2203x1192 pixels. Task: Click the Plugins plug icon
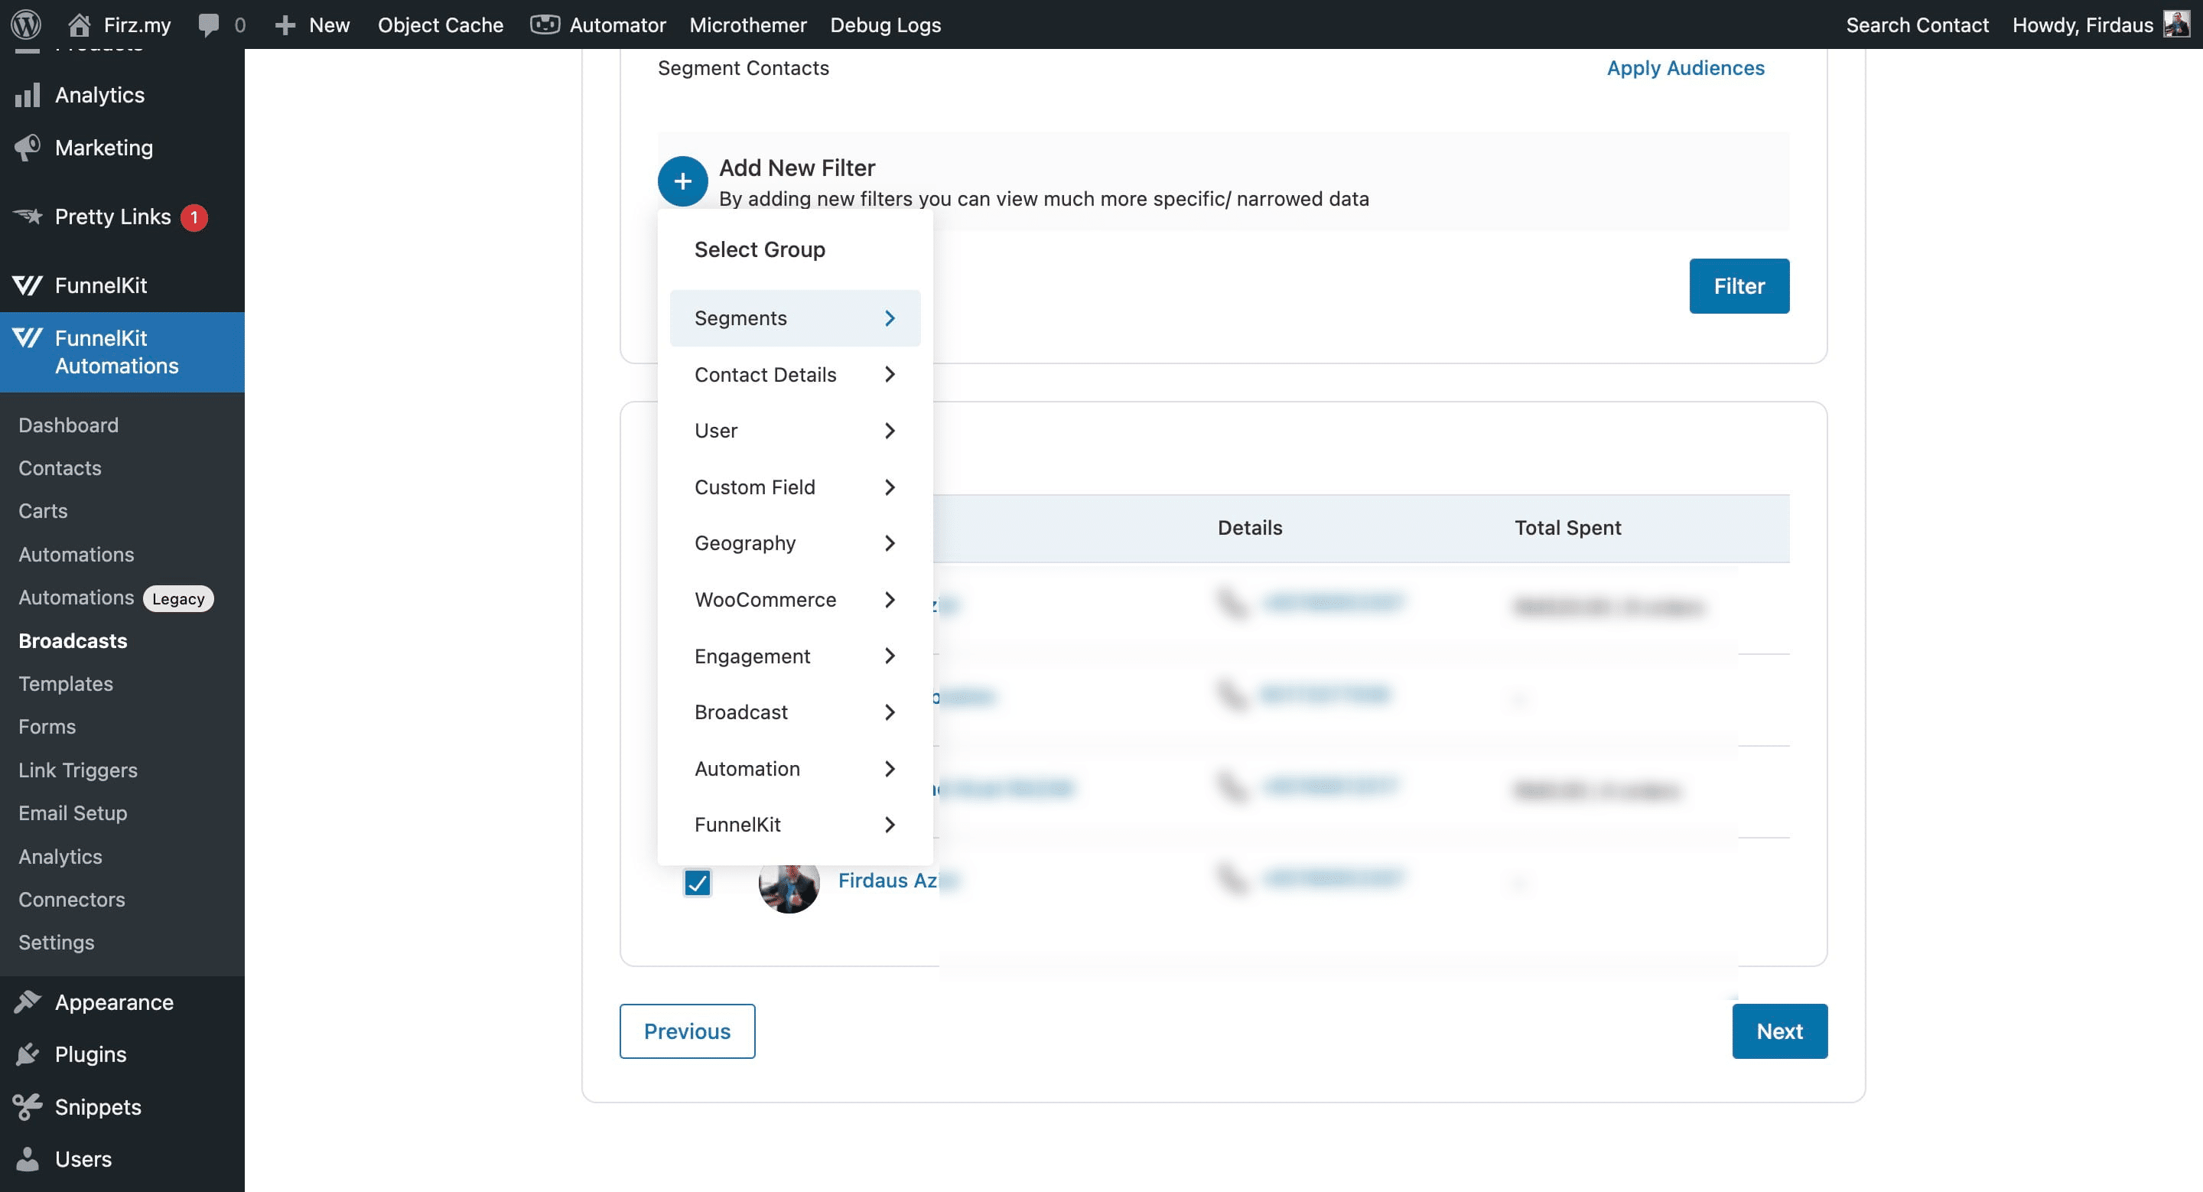[28, 1054]
